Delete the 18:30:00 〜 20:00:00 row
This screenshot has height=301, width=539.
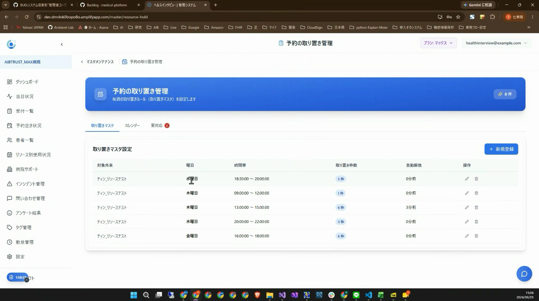476,179
